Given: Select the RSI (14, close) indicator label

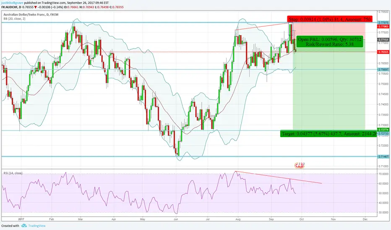Looking at the screenshot, I should click(x=13, y=173).
